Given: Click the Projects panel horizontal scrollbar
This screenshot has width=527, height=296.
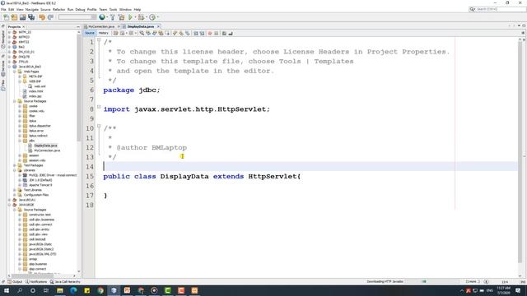Looking at the screenshot, I should click(x=34, y=275).
